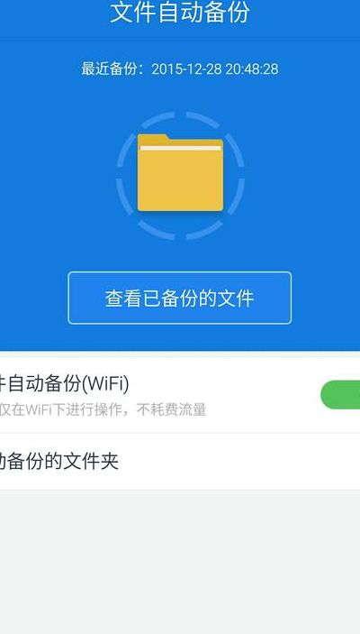Image resolution: width=360 pixels, height=634 pixels.
Task: View backed-up files via outlined button
Action: click(x=180, y=298)
